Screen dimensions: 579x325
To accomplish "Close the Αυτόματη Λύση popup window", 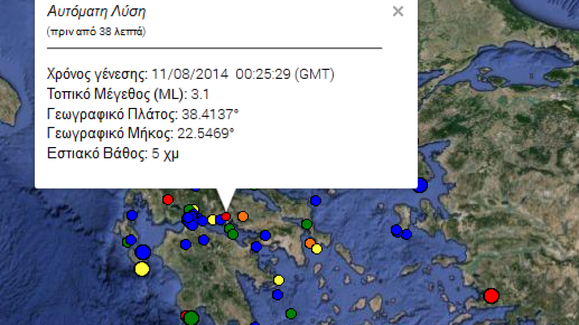I will click(398, 11).
